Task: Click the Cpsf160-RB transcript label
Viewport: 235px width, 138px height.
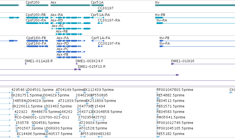Action: [36, 15]
